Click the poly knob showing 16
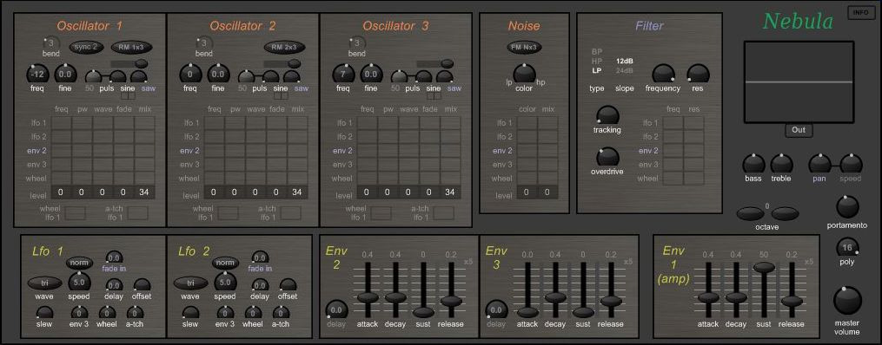Screen dimensions: 882x345 [x=847, y=247]
